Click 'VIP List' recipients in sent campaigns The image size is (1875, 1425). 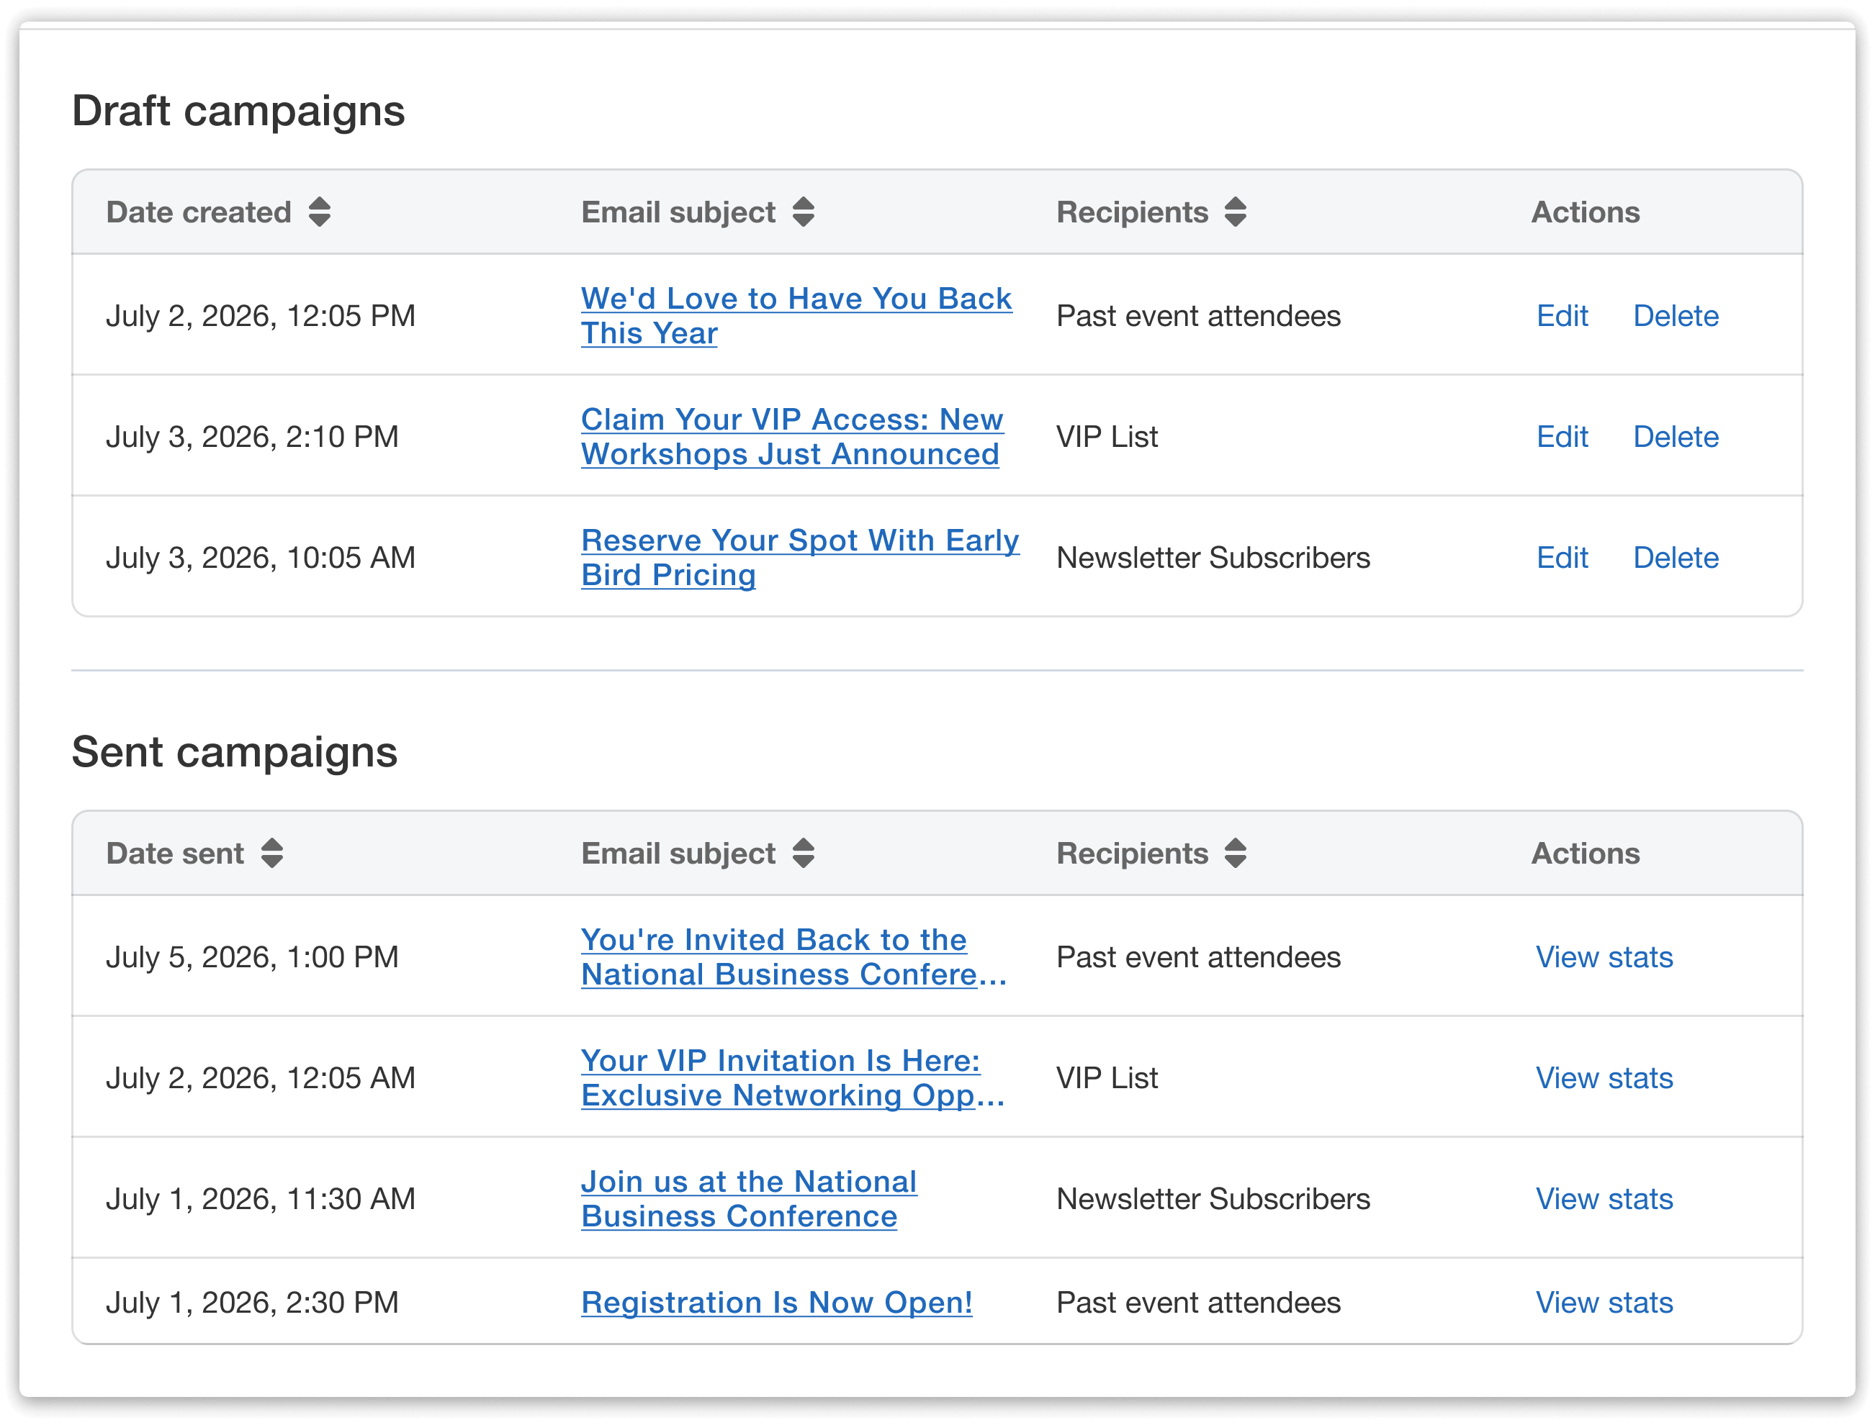click(x=1106, y=1078)
